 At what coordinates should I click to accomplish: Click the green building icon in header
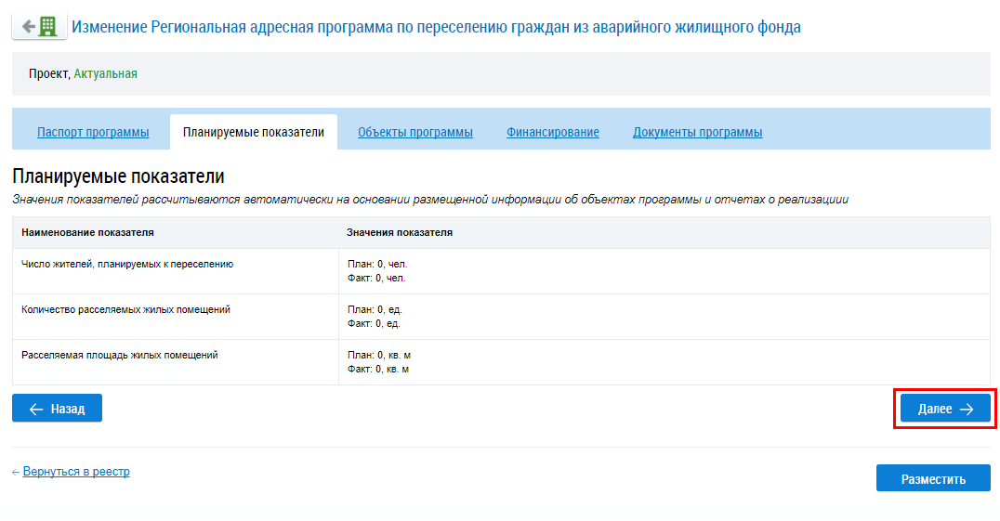point(48,27)
